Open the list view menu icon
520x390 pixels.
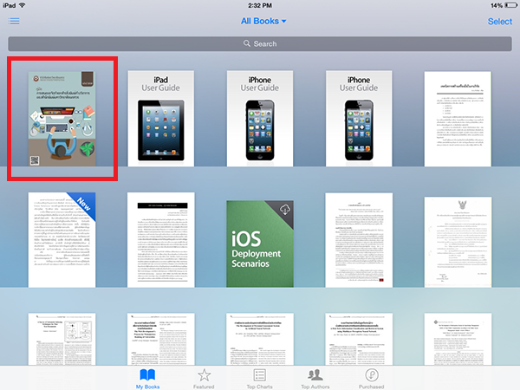point(14,21)
